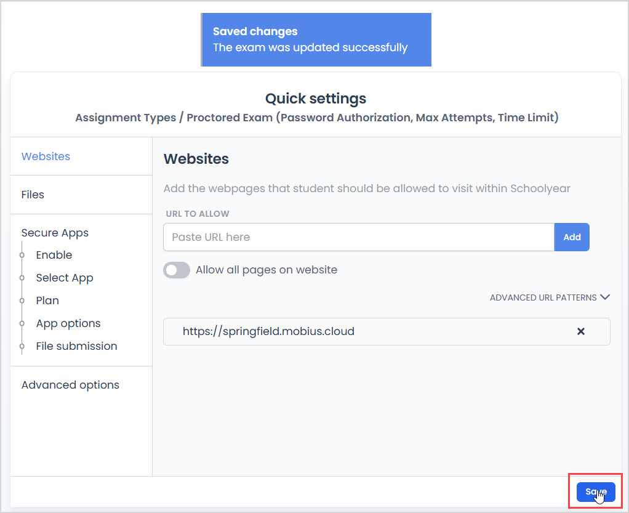Click the Websites panel heading
The height and width of the screenshot is (513, 629).
click(x=196, y=159)
